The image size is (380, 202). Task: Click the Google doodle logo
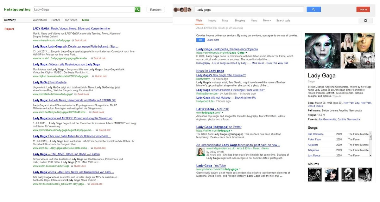pyautogui.click(x=182, y=10)
